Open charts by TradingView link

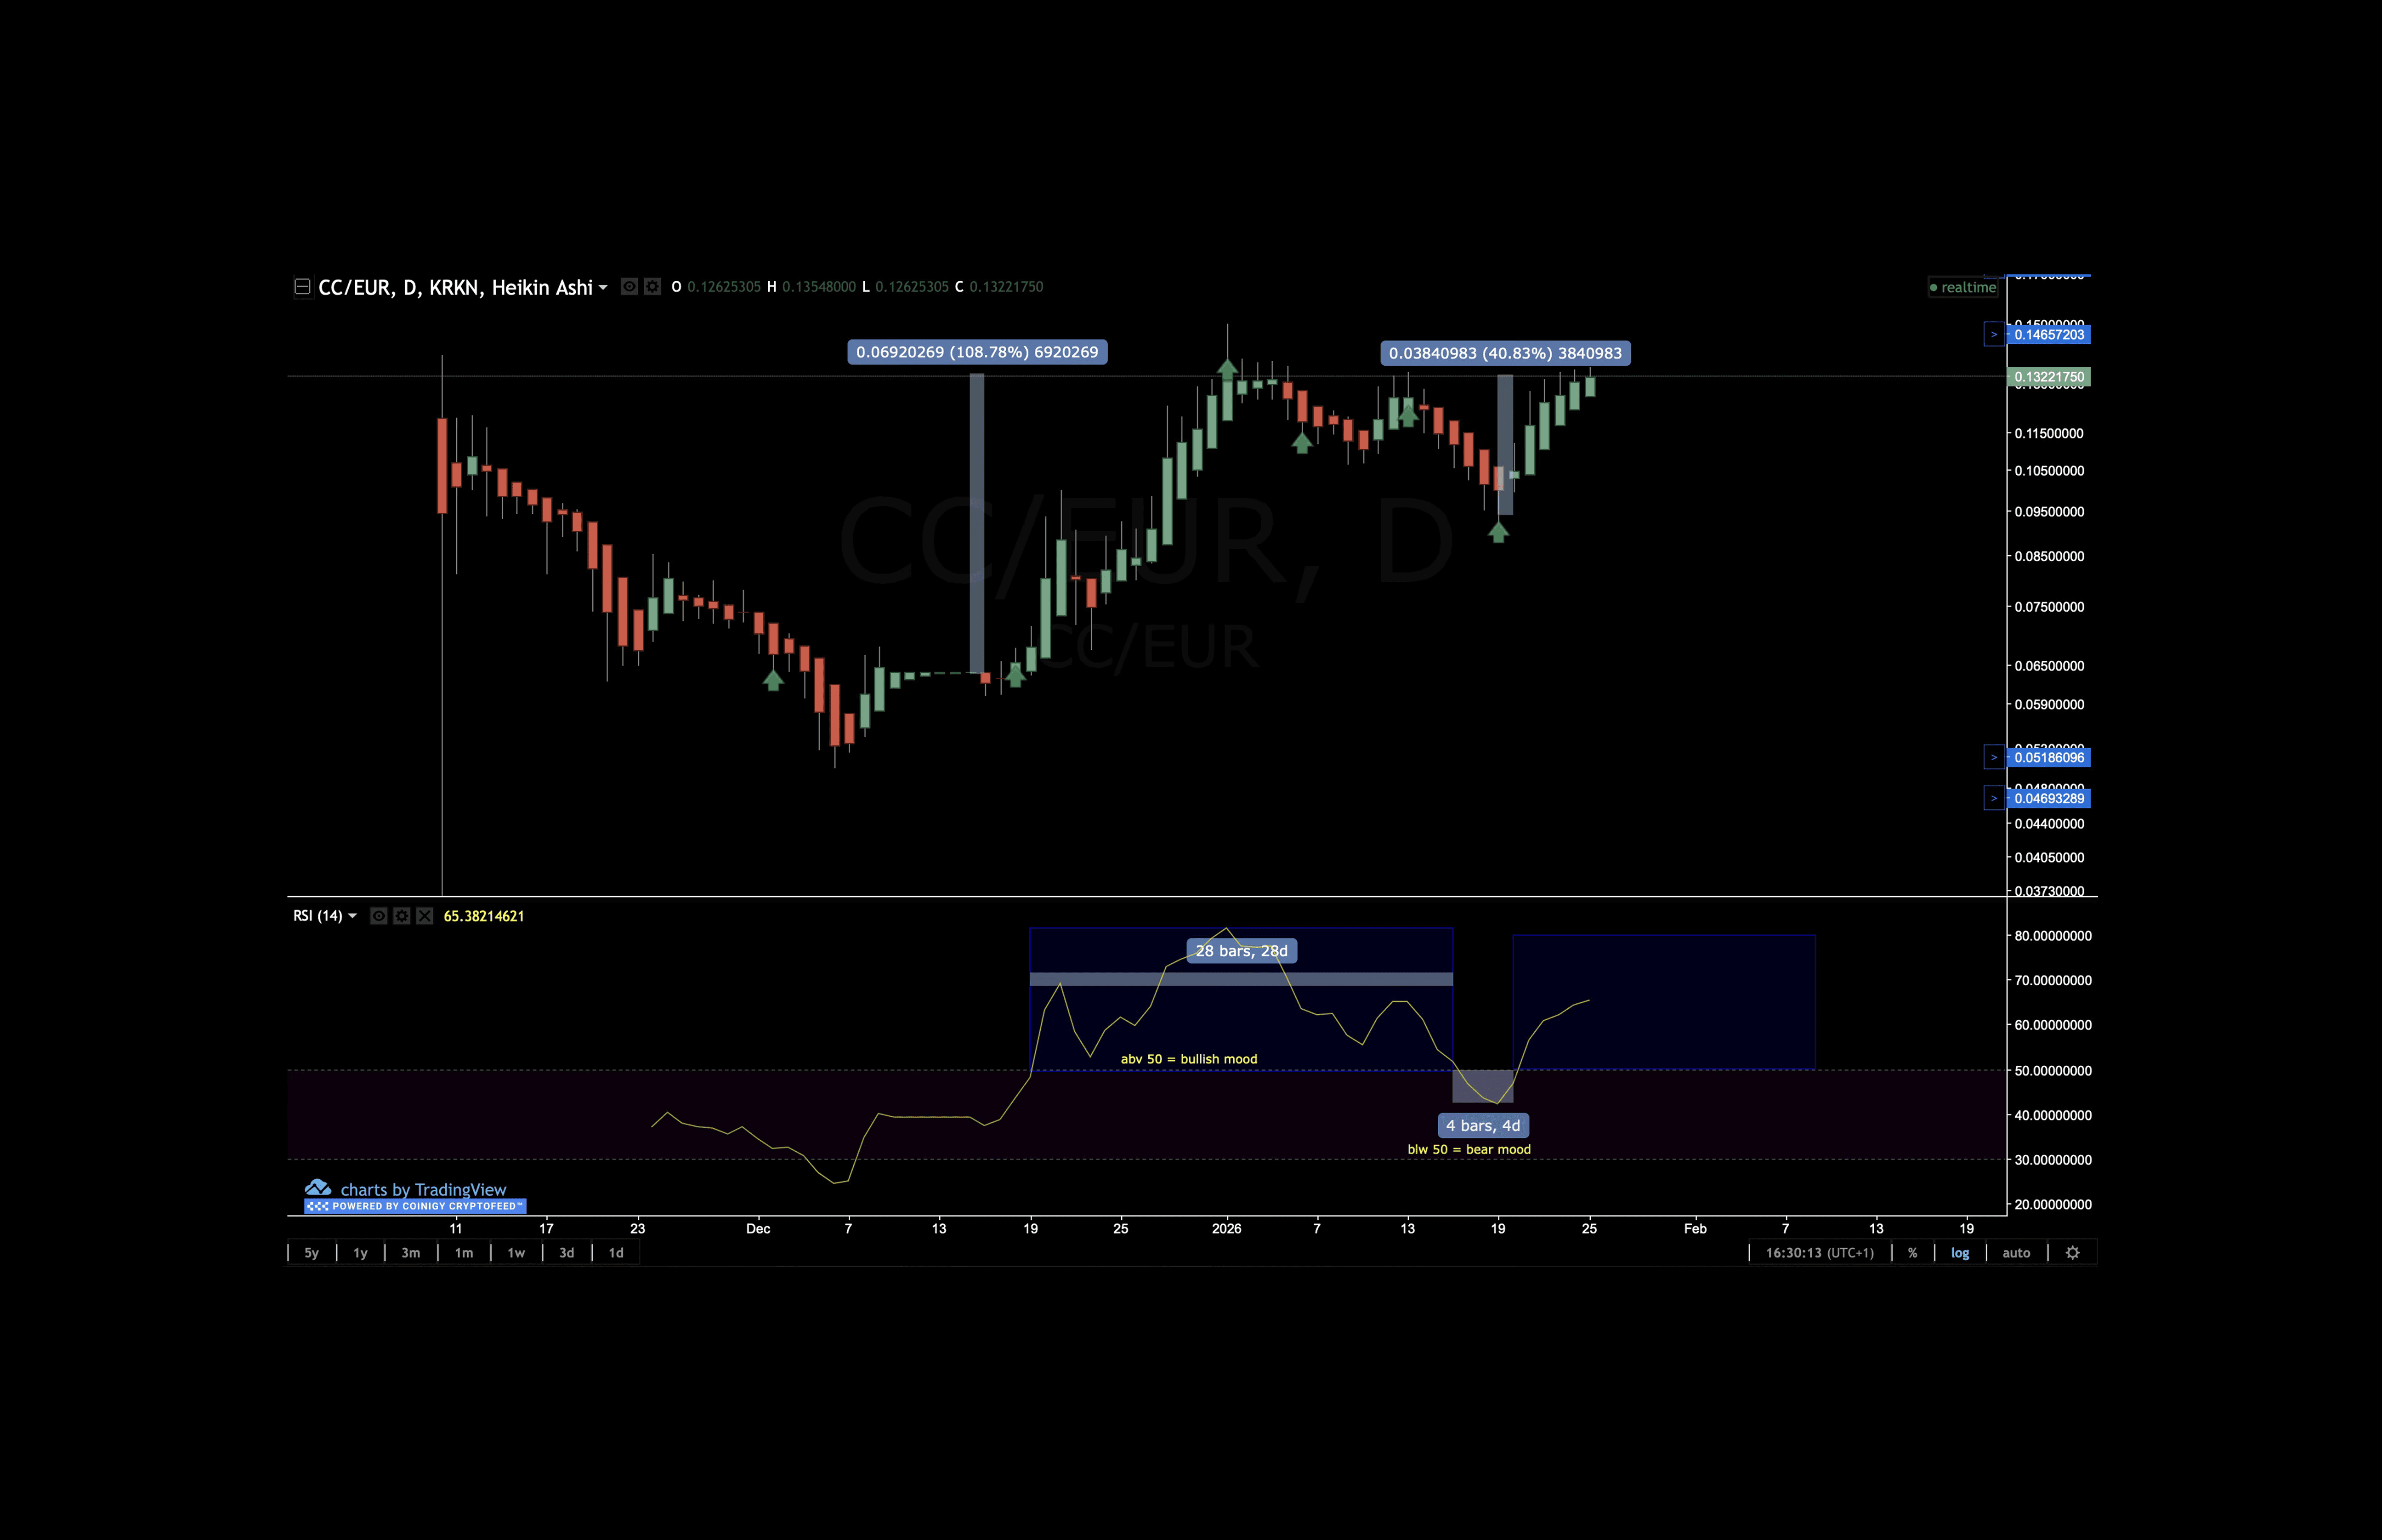(423, 1189)
